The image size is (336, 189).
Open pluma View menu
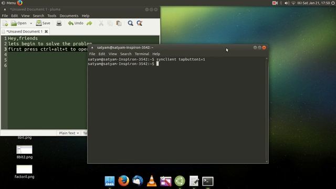(x=25, y=16)
